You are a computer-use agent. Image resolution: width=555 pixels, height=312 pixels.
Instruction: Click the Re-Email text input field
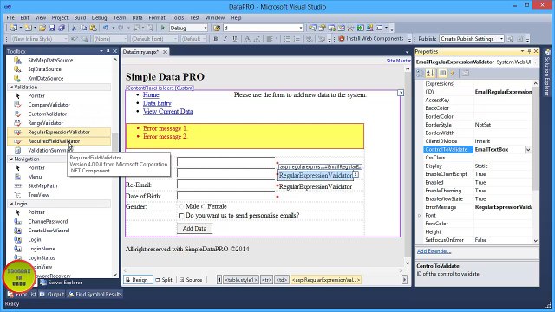click(x=225, y=185)
